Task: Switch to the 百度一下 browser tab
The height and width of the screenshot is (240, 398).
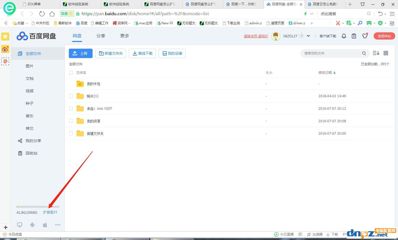Action: point(243,4)
